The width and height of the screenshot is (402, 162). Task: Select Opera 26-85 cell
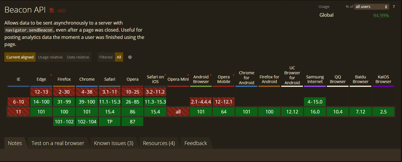pyautogui.click(x=132, y=102)
